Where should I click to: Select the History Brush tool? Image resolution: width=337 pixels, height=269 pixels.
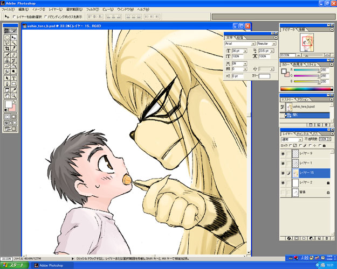pos(13,61)
